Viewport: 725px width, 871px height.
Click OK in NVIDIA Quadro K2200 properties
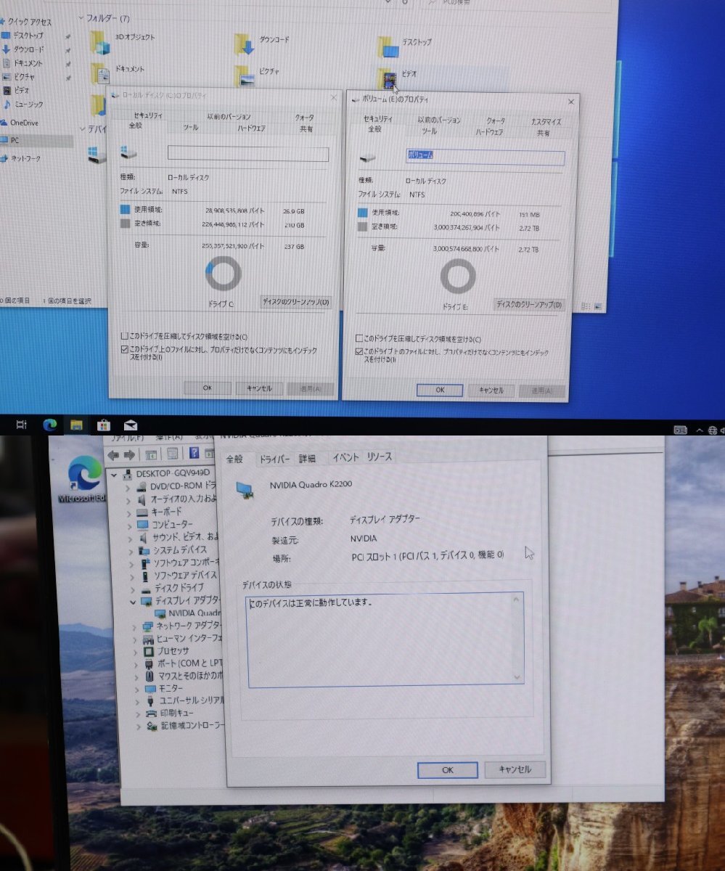[x=448, y=770]
